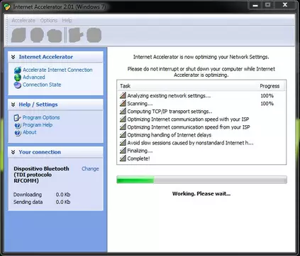The image size is (300, 256).
Task: Click the question mark icon beside Program Help
Action: tap(18, 125)
